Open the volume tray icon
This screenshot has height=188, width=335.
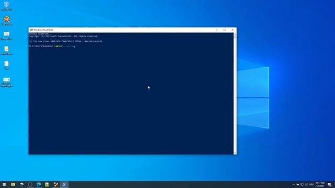pyautogui.click(x=306, y=184)
